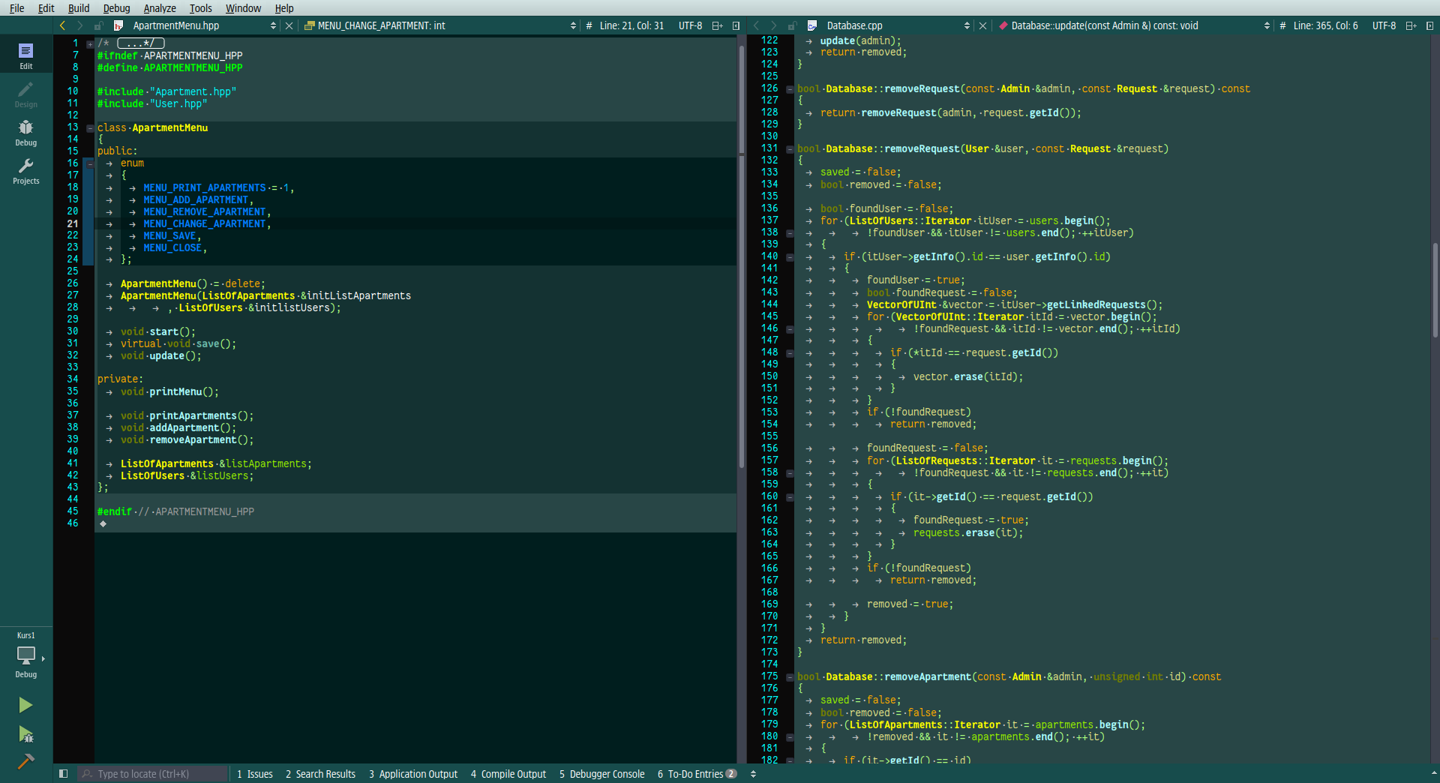Open Database::update symbol dropdown
Image resolution: width=1440 pixels, height=783 pixels.
[x=1267, y=25]
